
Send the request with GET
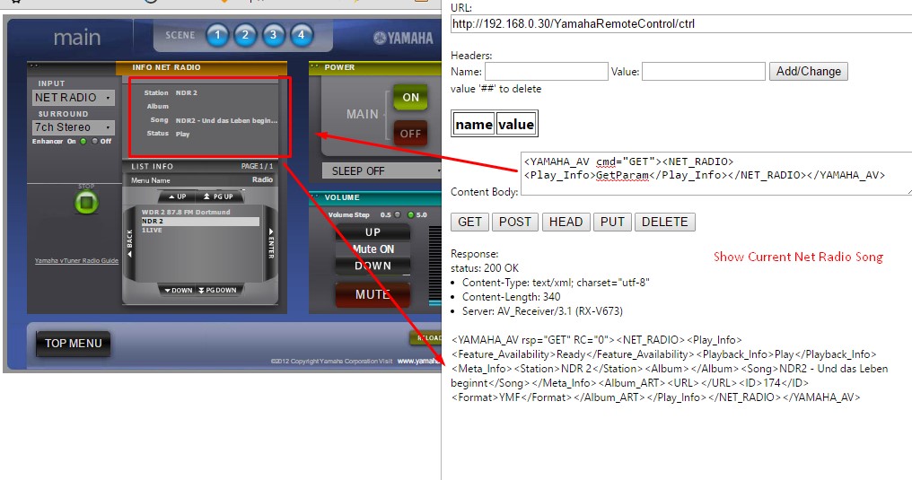pos(469,222)
